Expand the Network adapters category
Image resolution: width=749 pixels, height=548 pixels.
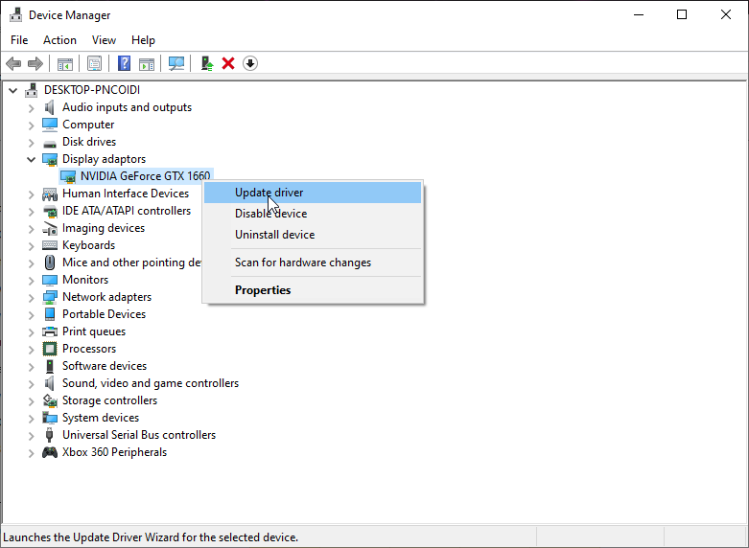pos(32,297)
